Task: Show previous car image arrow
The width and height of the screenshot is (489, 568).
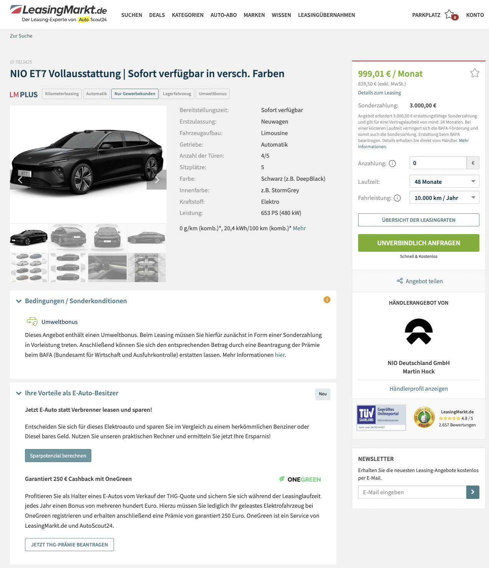Action: point(20,180)
